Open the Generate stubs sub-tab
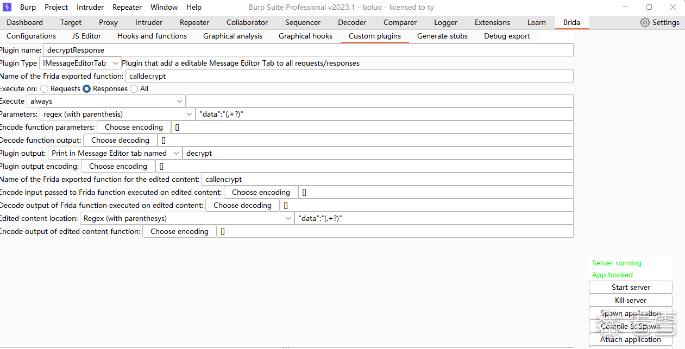685x349 pixels. point(443,36)
